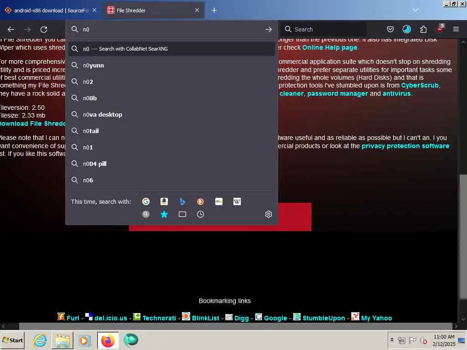Search this time with DuckDuckGo

[201, 201]
